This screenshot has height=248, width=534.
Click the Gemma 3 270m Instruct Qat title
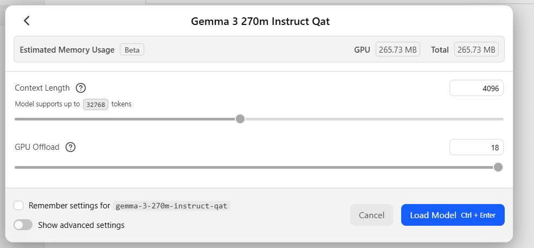(260, 22)
